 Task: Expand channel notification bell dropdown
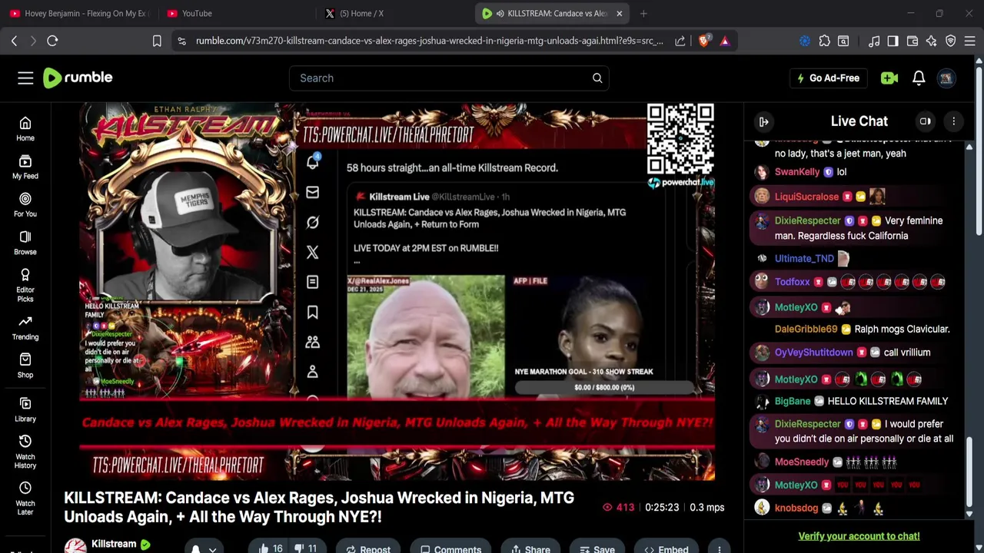click(x=204, y=548)
